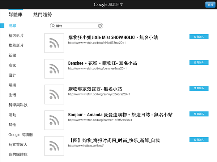Click the URL containing sunnyc624
Image resolution: width=217 pixels, height=162 pixels.
click(x=99, y=94)
